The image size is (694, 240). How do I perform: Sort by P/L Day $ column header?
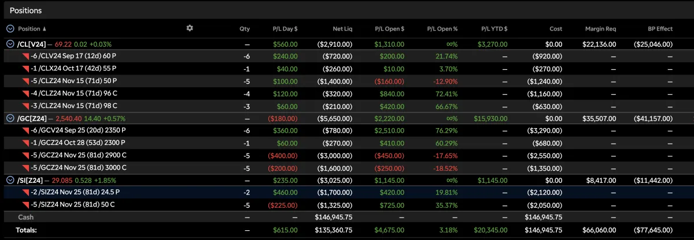[x=285, y=28]
